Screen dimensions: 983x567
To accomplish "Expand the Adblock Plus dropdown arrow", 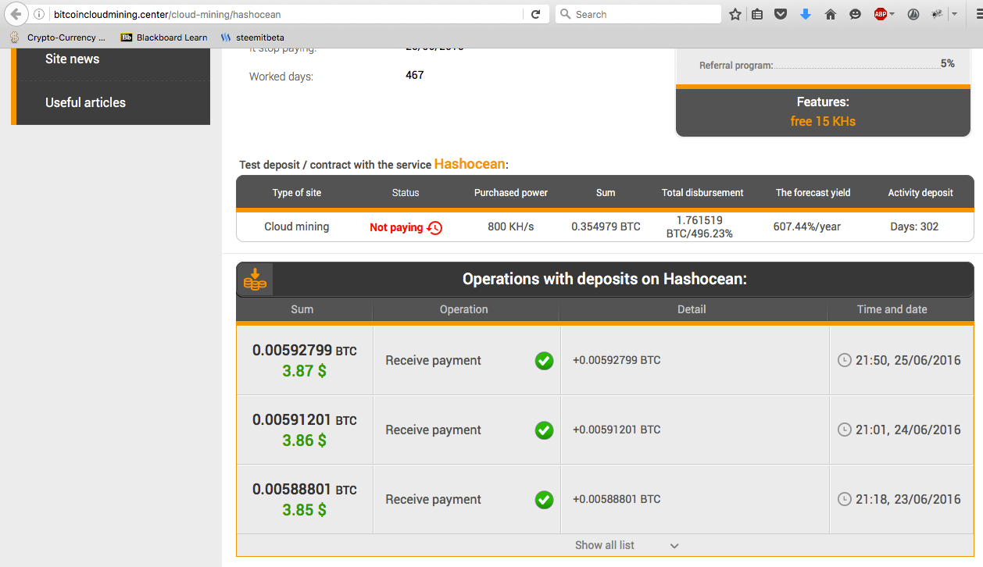I will tap(892, 14).
